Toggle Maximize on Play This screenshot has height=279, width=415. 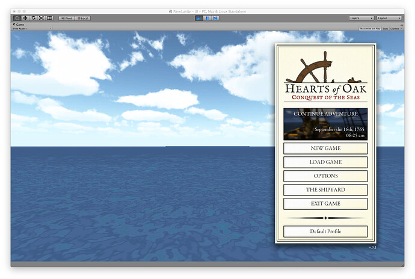370,28
